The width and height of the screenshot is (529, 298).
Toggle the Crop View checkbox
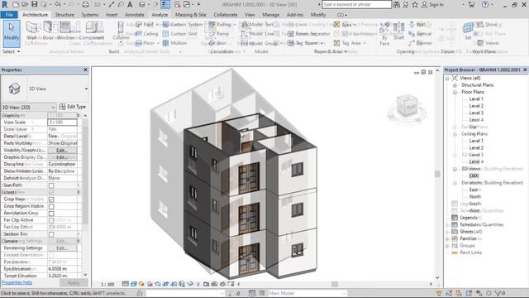[51, 199]
